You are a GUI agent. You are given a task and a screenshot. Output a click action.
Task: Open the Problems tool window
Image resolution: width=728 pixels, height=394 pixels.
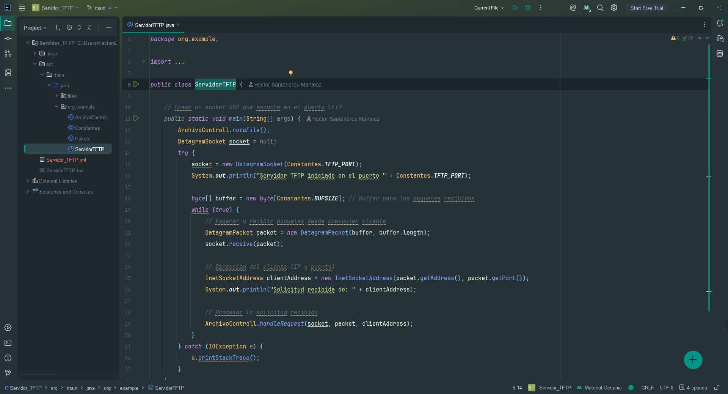(8, 358)
